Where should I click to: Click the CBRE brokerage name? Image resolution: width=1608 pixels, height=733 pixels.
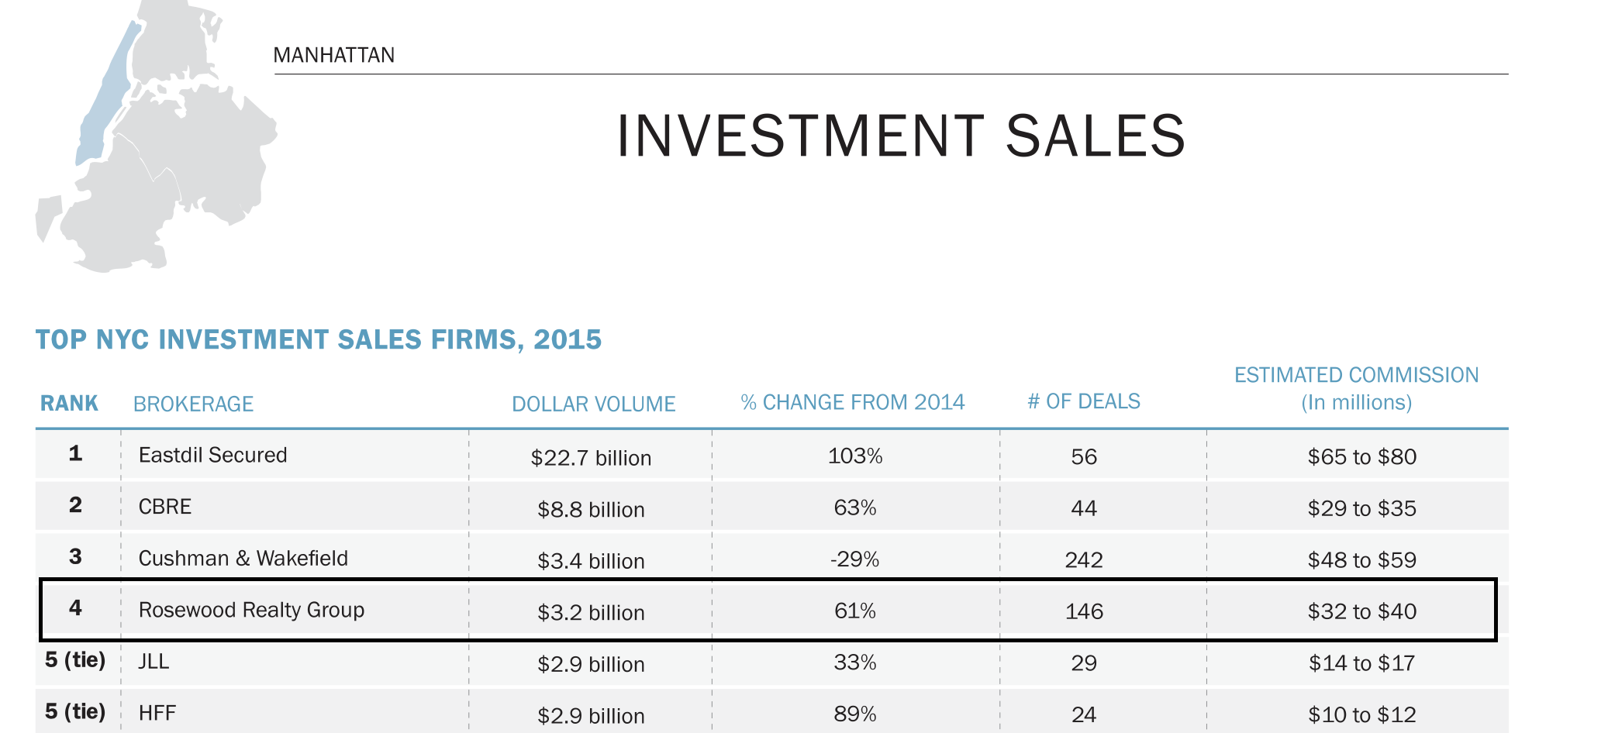pos(164,507)
